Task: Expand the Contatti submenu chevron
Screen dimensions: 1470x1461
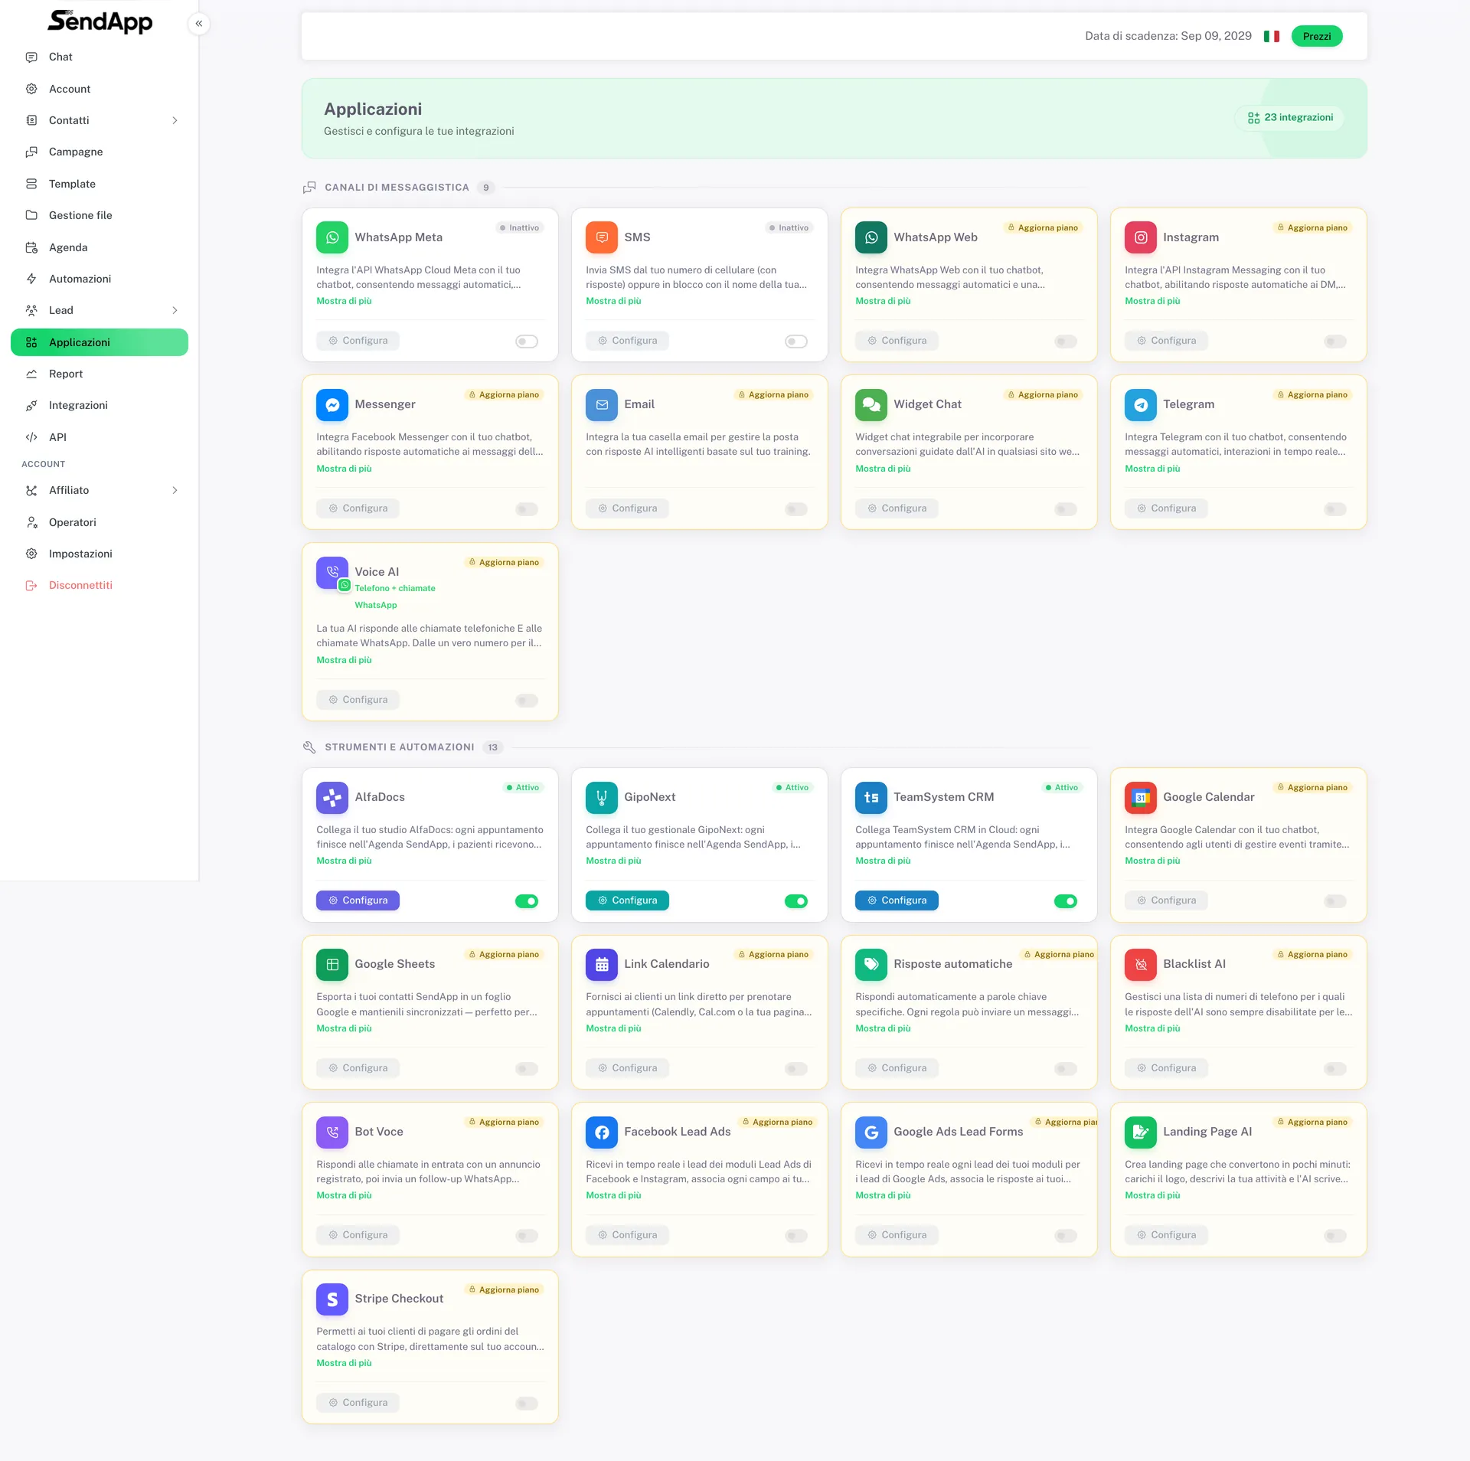Action: [x=175, y=120]
